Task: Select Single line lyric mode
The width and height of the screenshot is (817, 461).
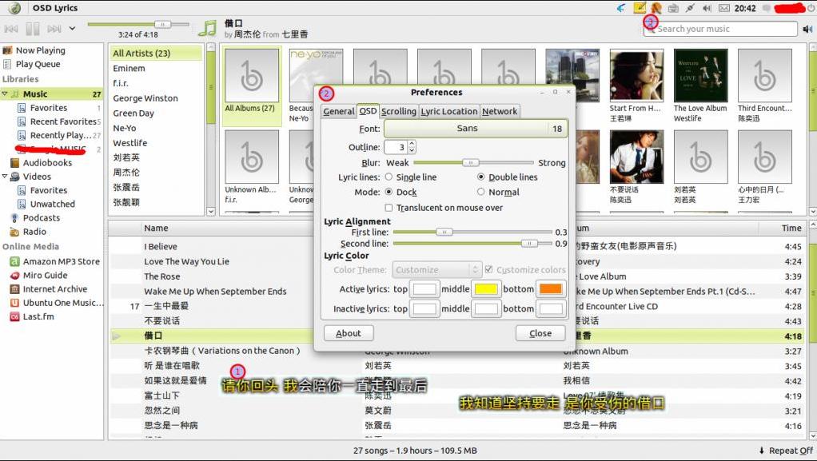Action: click(x=411, y=177)
